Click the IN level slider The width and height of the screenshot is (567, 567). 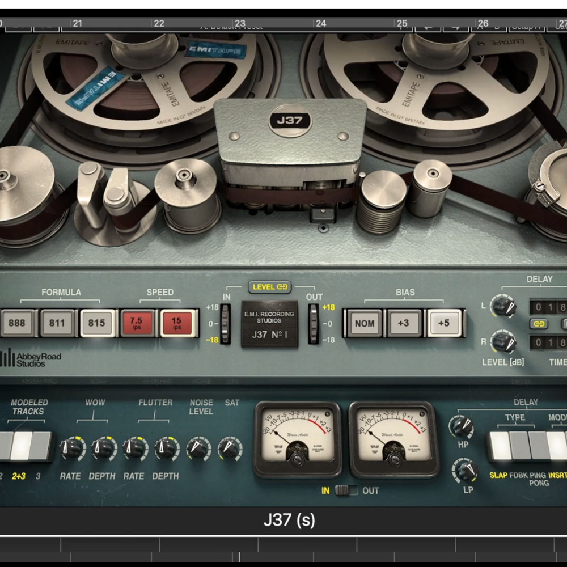click(x=225, y=324)
